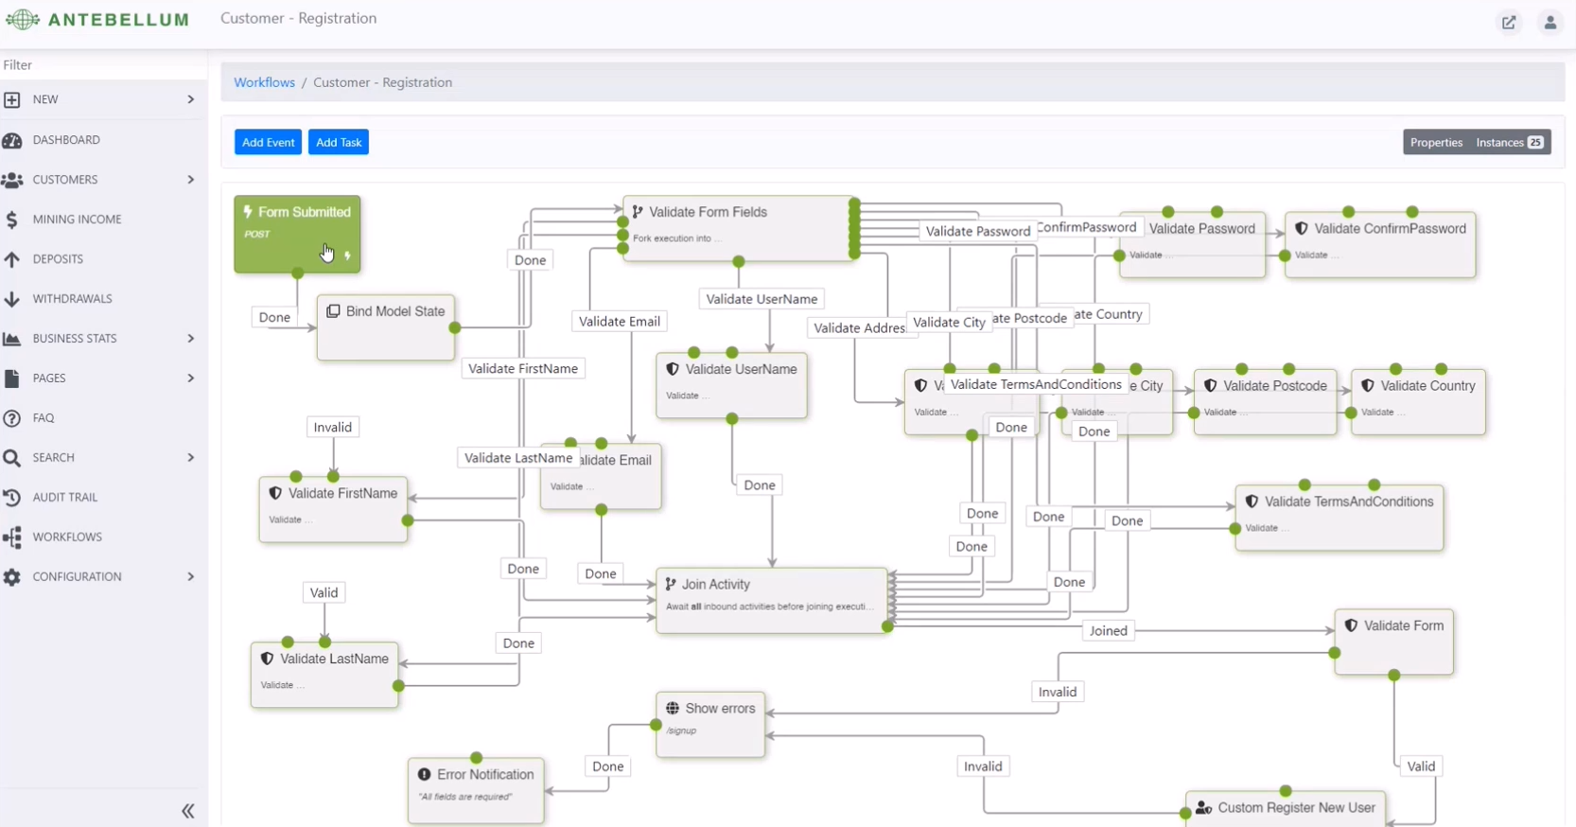Expand the New menu chevron
Viewport: 1576px width, 827px height.
(191, 99)
